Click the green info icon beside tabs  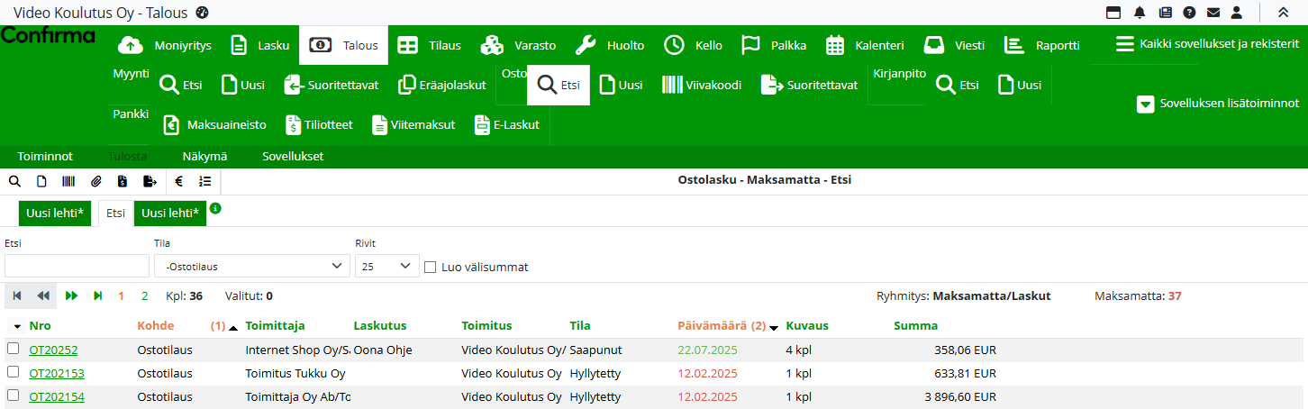tap(215, 208)
